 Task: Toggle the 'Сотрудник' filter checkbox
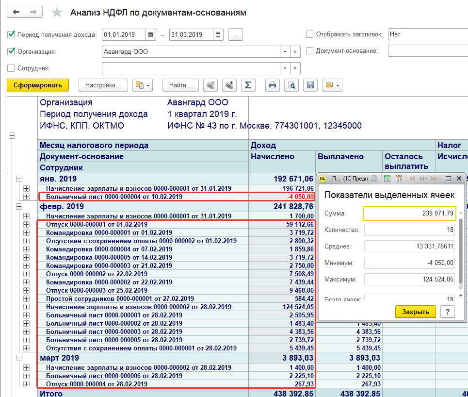[x=11, y=68]
